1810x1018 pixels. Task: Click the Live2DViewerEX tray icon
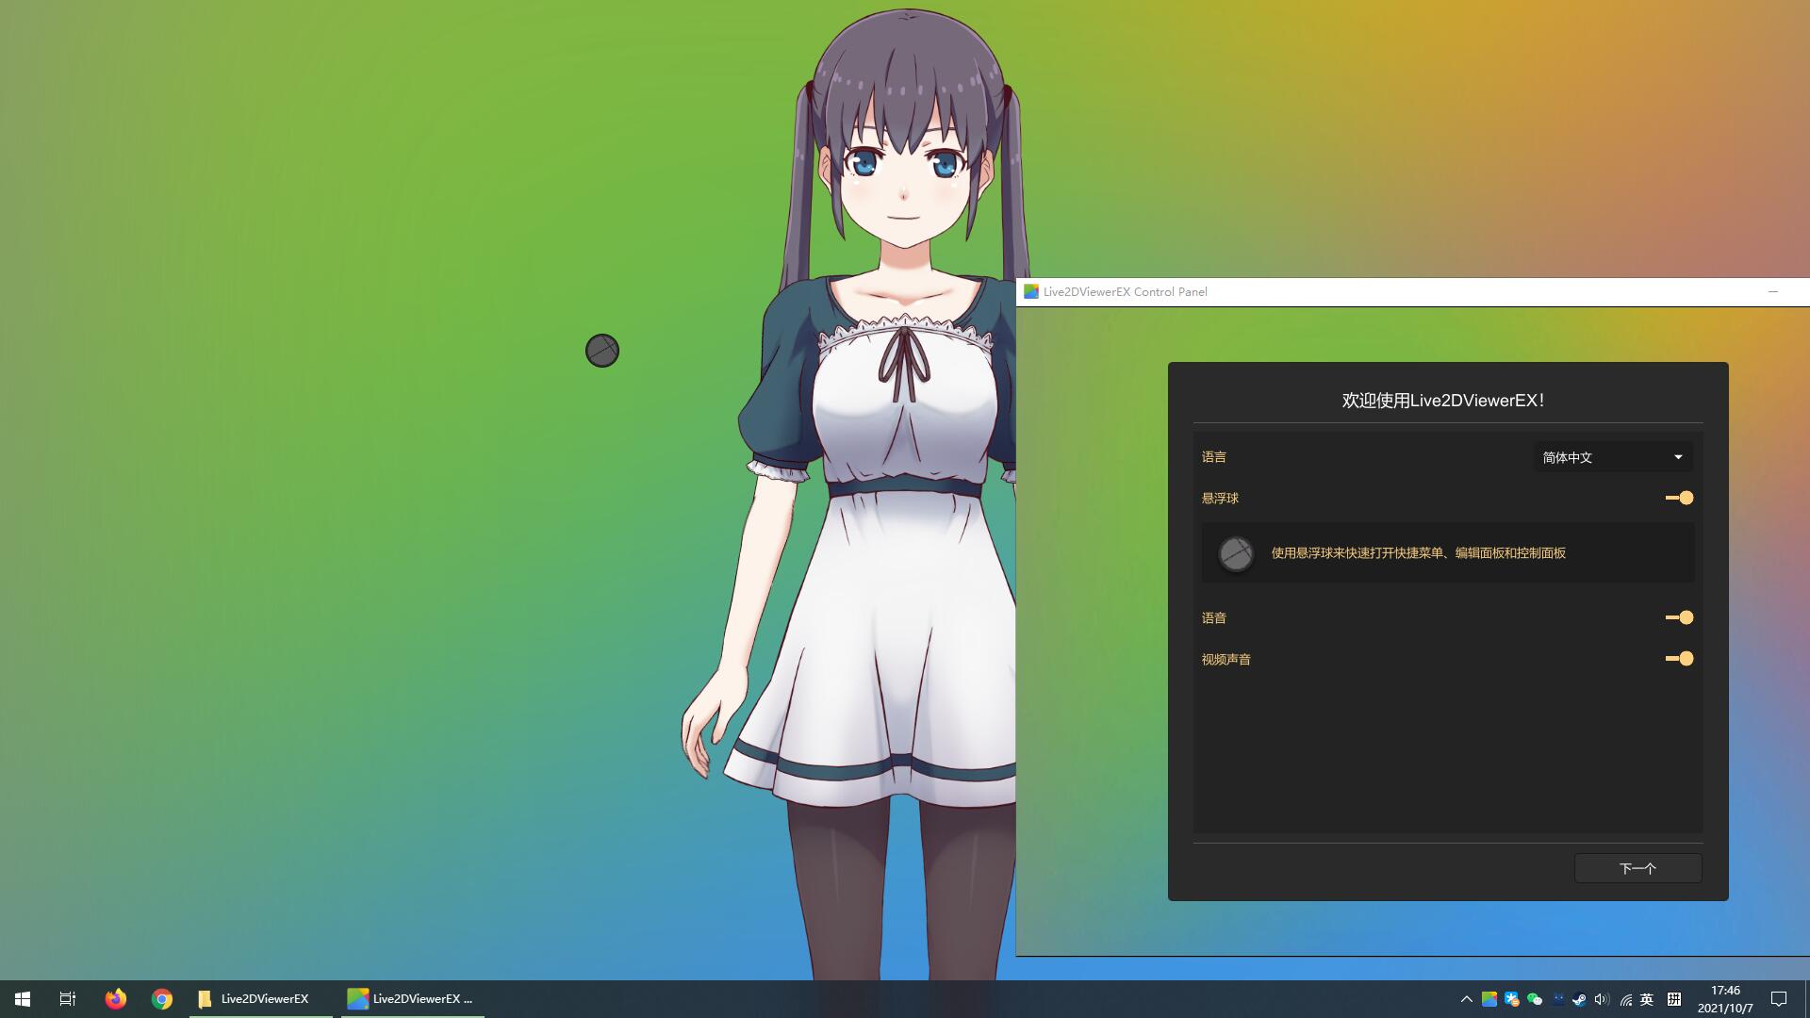[1489, 999]
